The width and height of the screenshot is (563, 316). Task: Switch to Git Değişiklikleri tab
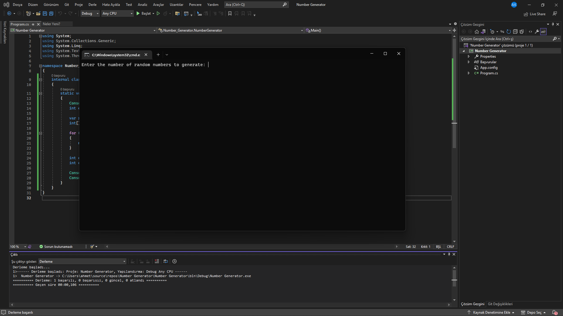point(500,304)
